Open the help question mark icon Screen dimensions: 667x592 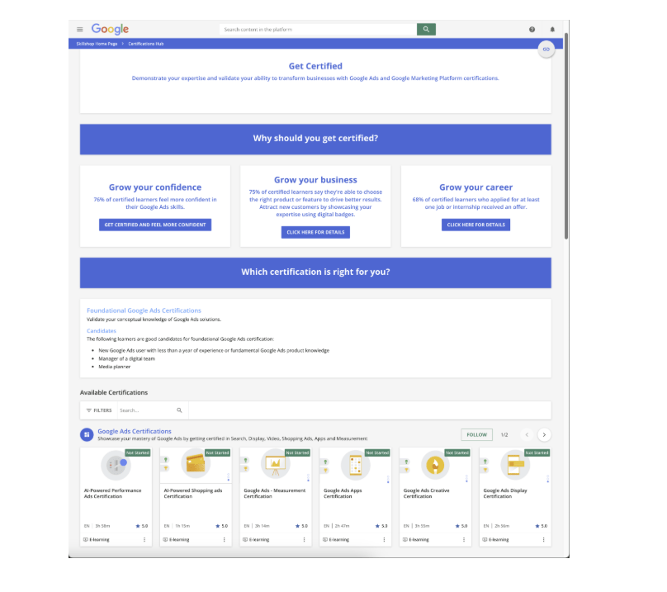coord(532,30)
